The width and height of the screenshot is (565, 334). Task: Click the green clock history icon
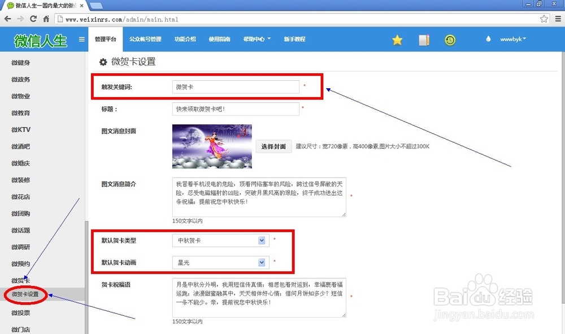pos(450,40)
